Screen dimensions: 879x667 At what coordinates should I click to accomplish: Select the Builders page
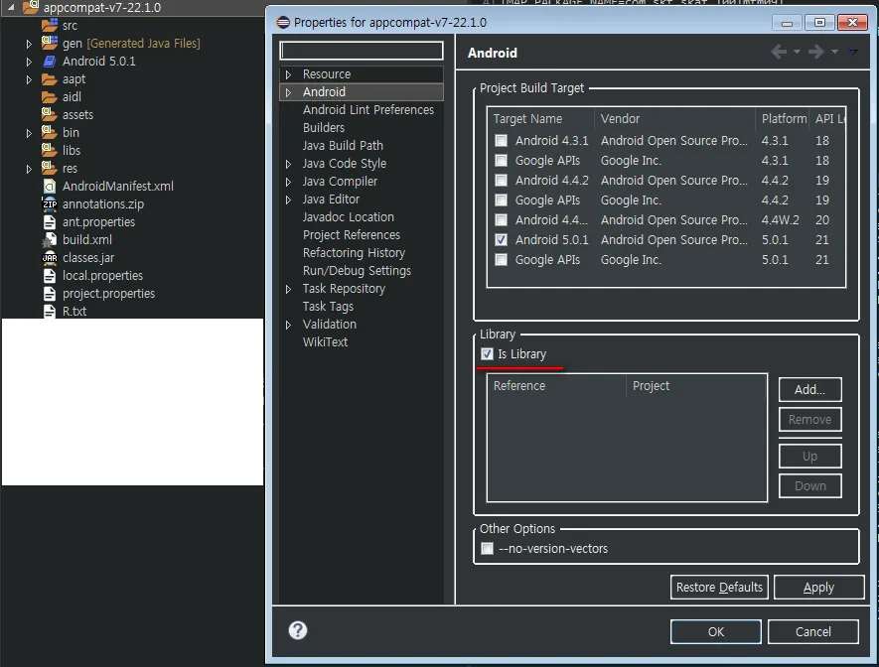point(324,128)
